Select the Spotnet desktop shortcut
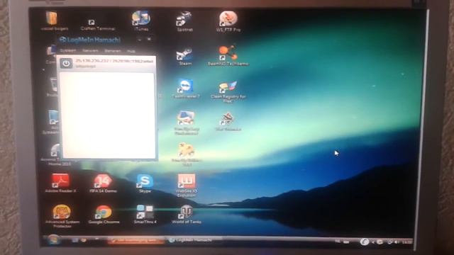Image resolution: width=454 pixels, height=255 pixels. tap(184, 21)
